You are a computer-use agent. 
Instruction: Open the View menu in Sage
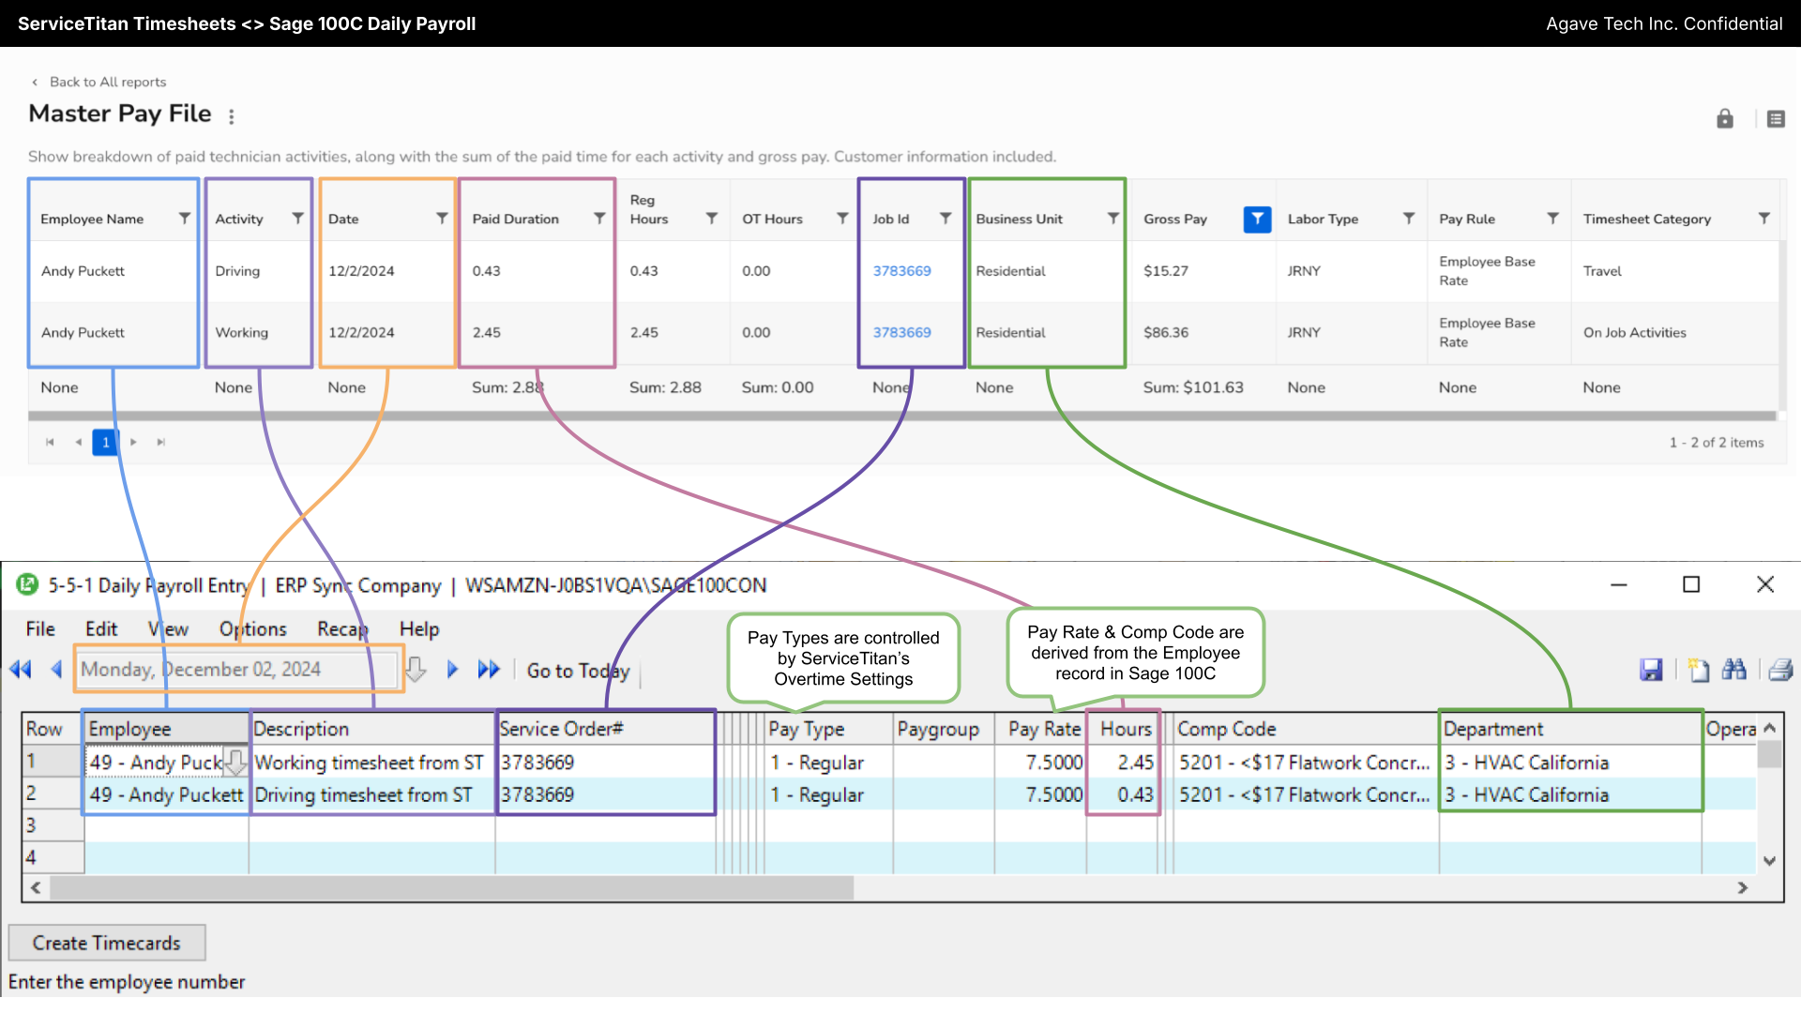click(x=168, y=629)
